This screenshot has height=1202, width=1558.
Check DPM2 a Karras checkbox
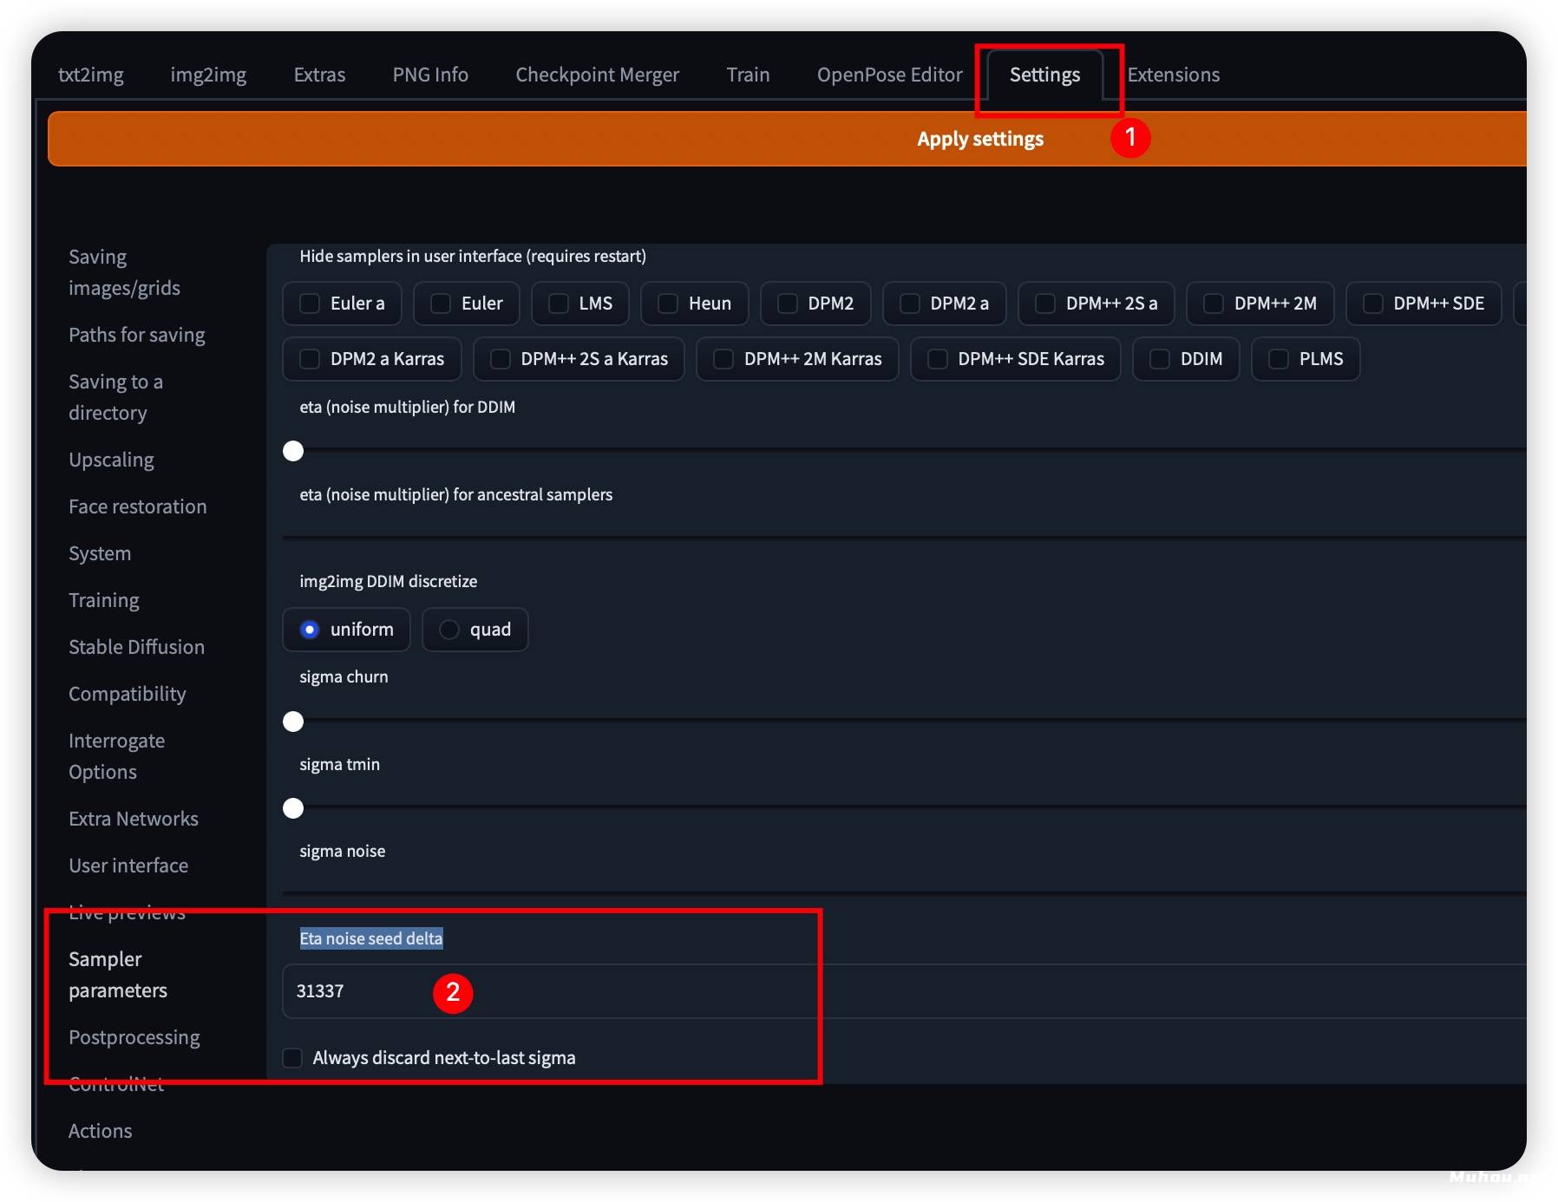[310, 359]
